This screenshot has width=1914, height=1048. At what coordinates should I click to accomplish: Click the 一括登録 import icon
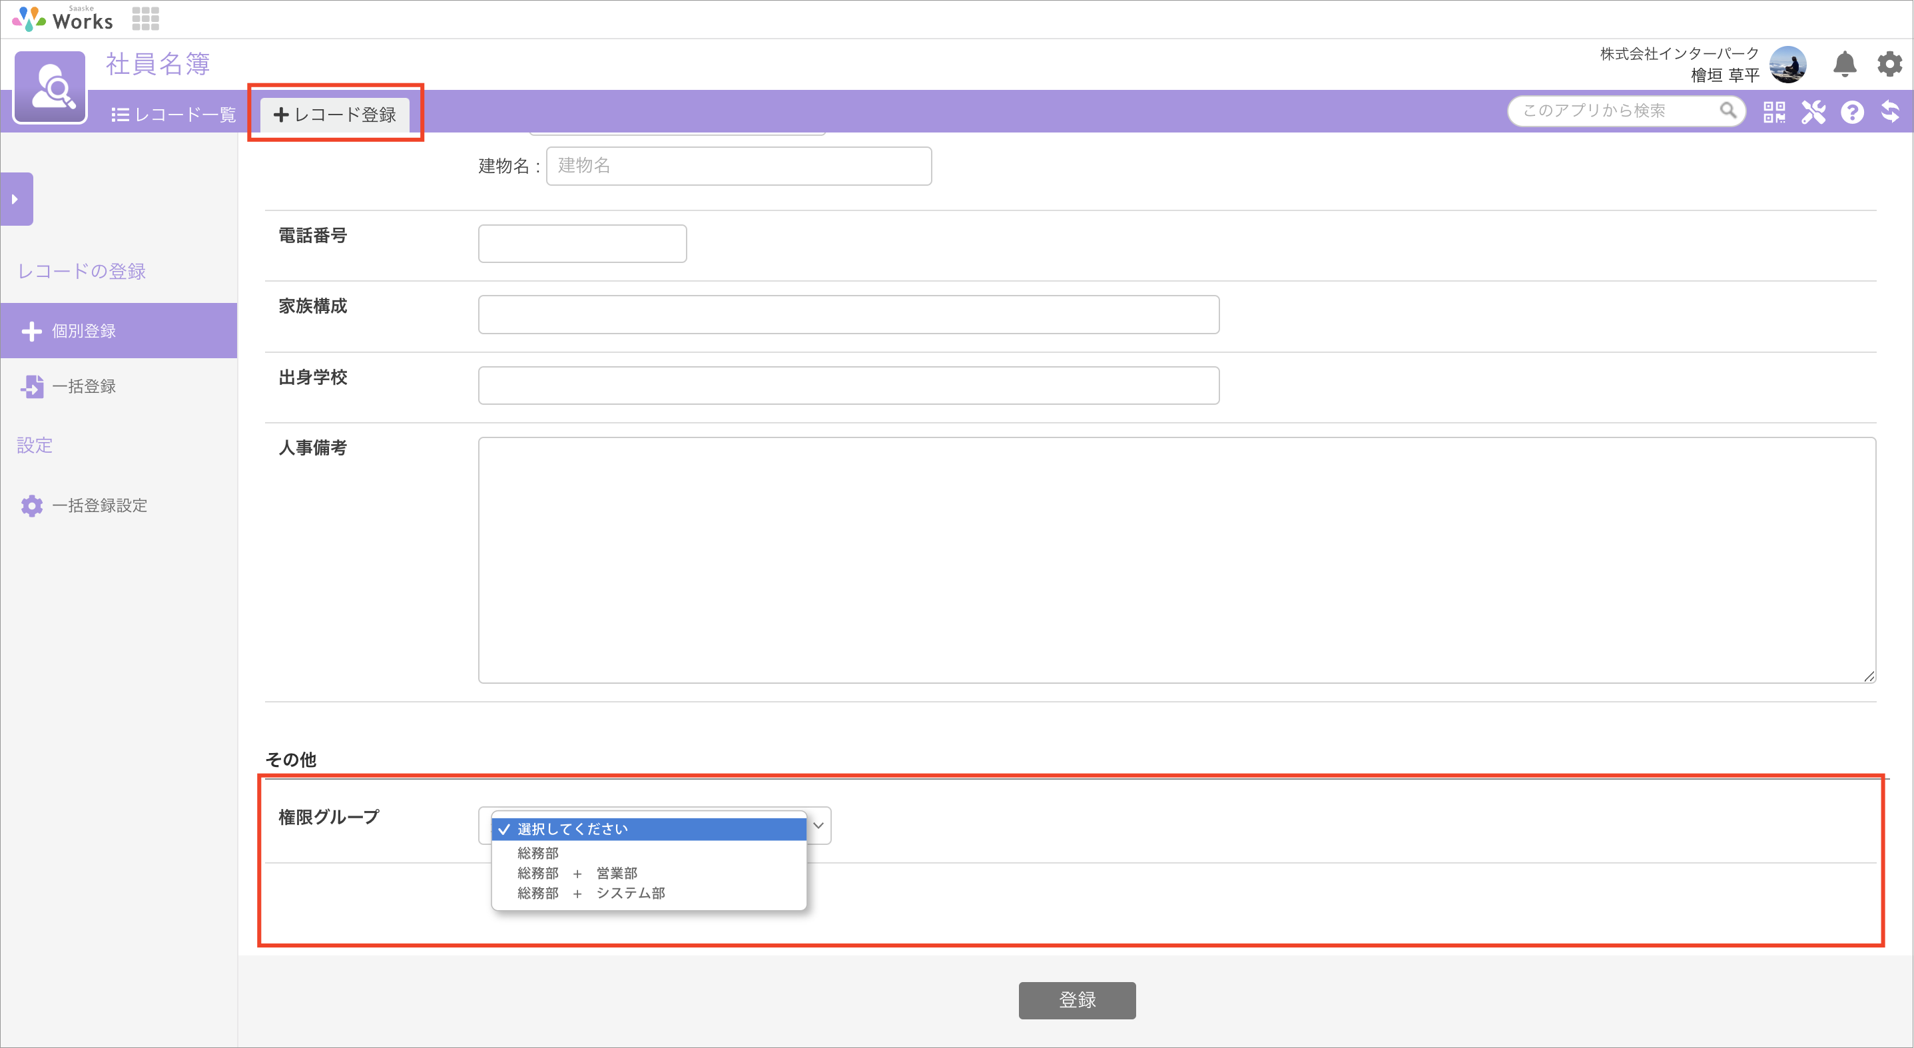coord(31,386)
